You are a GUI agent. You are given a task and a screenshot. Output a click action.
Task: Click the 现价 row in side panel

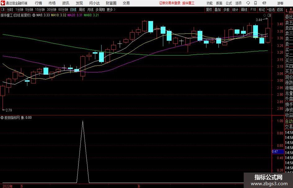pyautogui.click(x=289, y=77)
